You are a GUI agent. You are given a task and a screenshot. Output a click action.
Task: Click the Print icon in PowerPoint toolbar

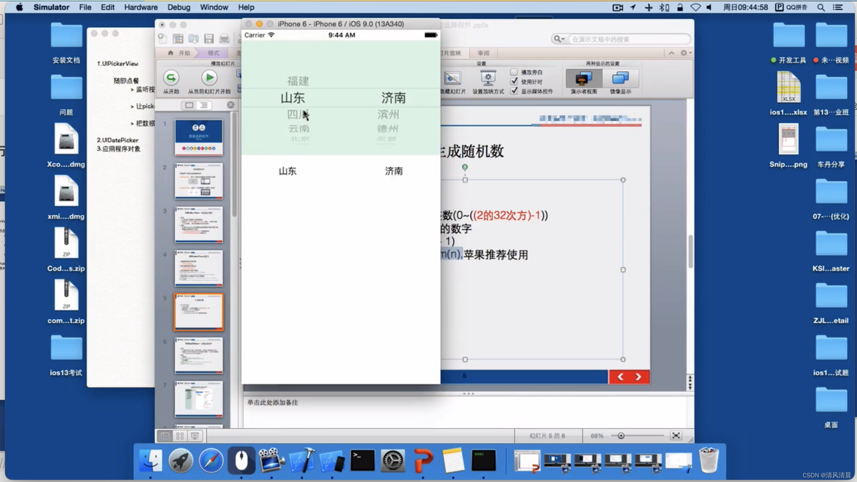(x=224, y=39)
